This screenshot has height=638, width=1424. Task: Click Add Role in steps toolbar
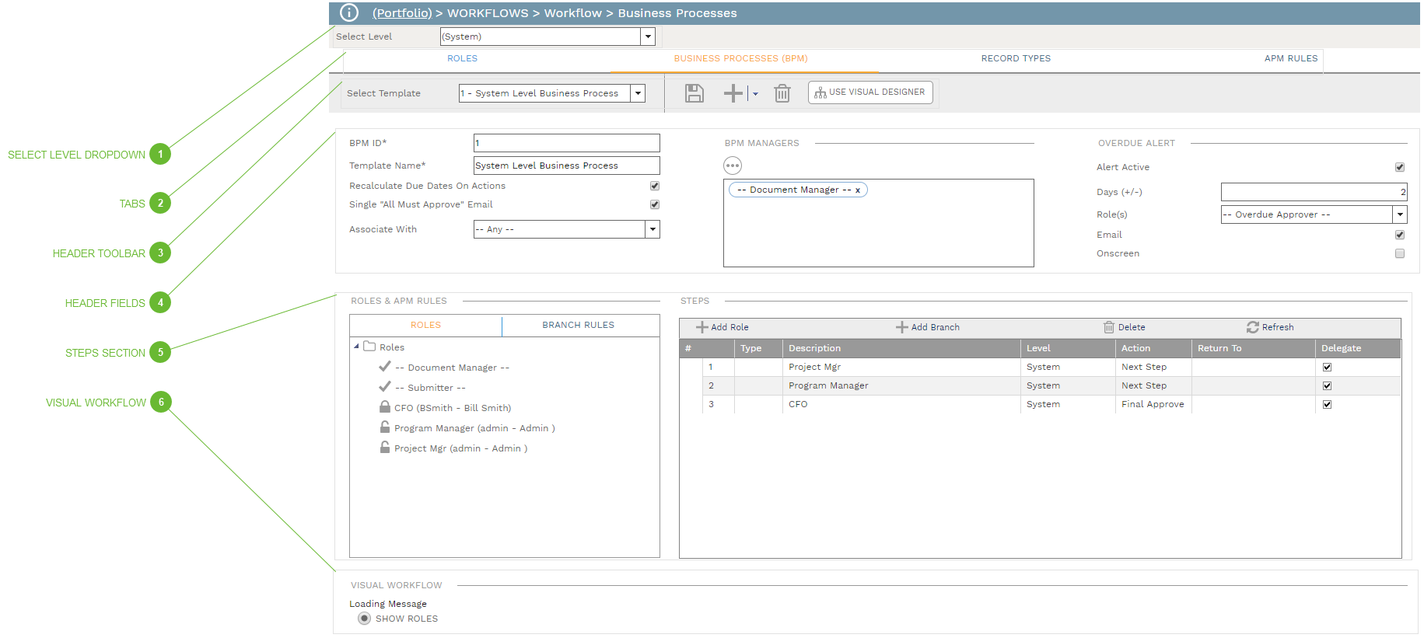coord(722,327)
